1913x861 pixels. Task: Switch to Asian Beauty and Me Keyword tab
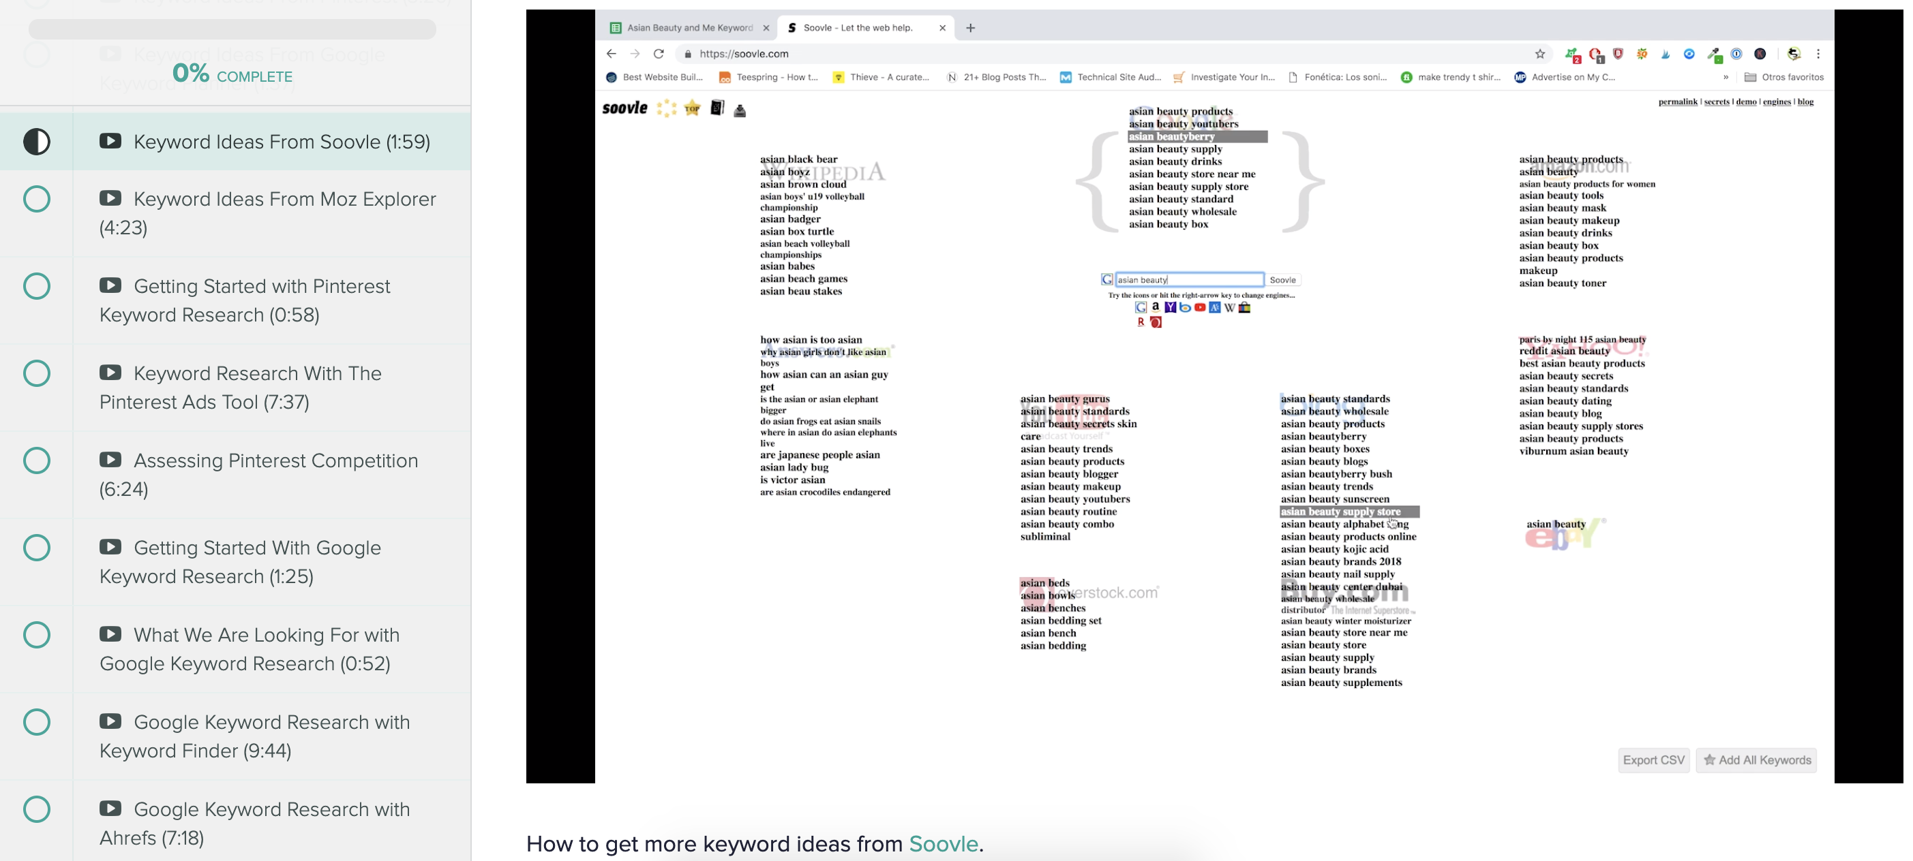click(689, 27)
